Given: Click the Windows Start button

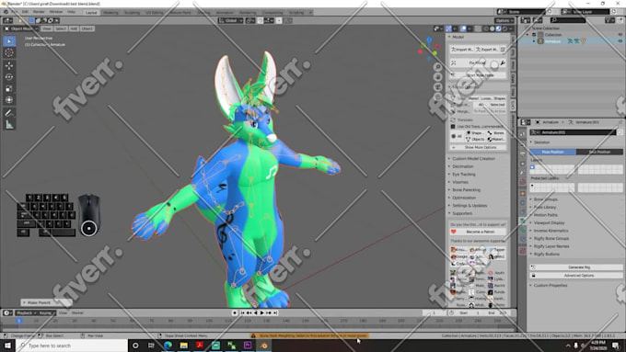Looking at the screenshot, I should (x=7, y=346).
